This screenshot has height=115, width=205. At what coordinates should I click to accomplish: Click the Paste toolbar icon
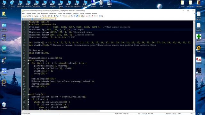coord(45,16)
